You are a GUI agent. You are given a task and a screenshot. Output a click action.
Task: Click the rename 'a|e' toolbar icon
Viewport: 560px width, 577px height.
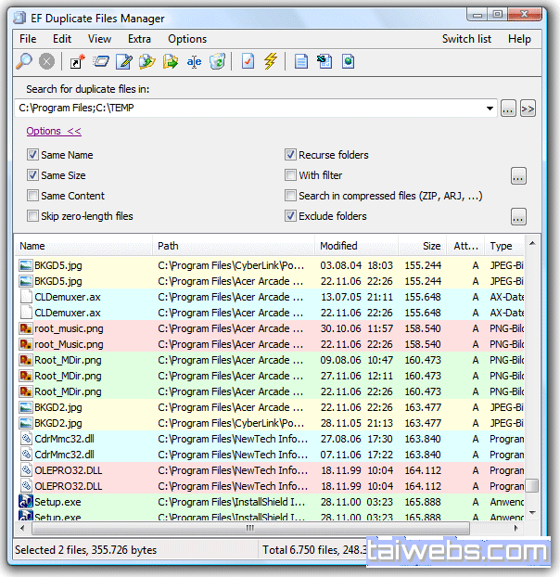(194, 62)
